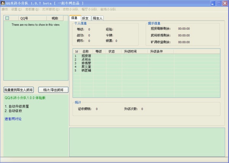Click the 矿洞收益剩余 timer value
The width and height of the screenshot is (229, 163).
184,42
